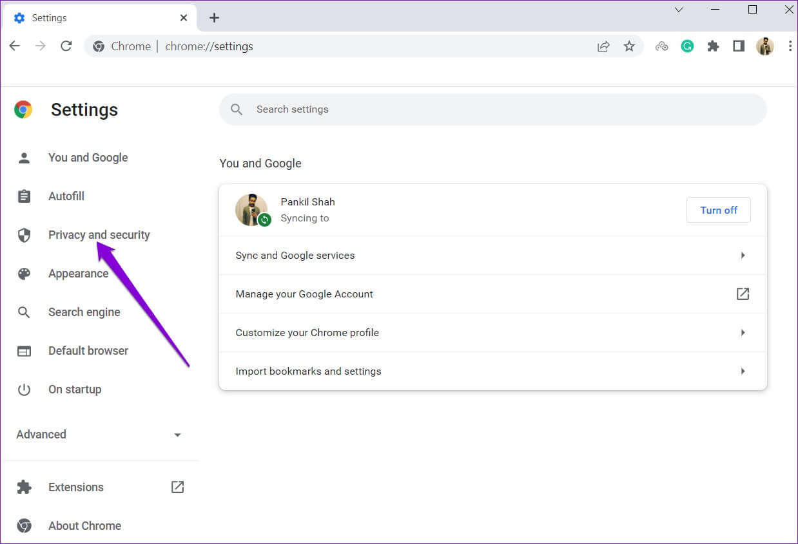The image size is (798, 544).
Task: Open Import bookmarks and settings
Action: 493,371
